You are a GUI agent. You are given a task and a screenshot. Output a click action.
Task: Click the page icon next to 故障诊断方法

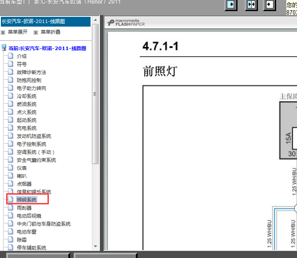pos(11,72)
